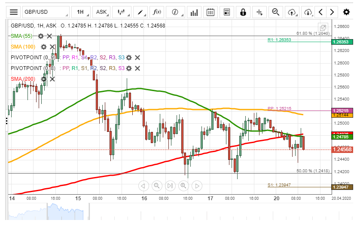Click the magnifier chart zoom tool
The height and width of the screenshot is (226, 357).
(276, 12)
